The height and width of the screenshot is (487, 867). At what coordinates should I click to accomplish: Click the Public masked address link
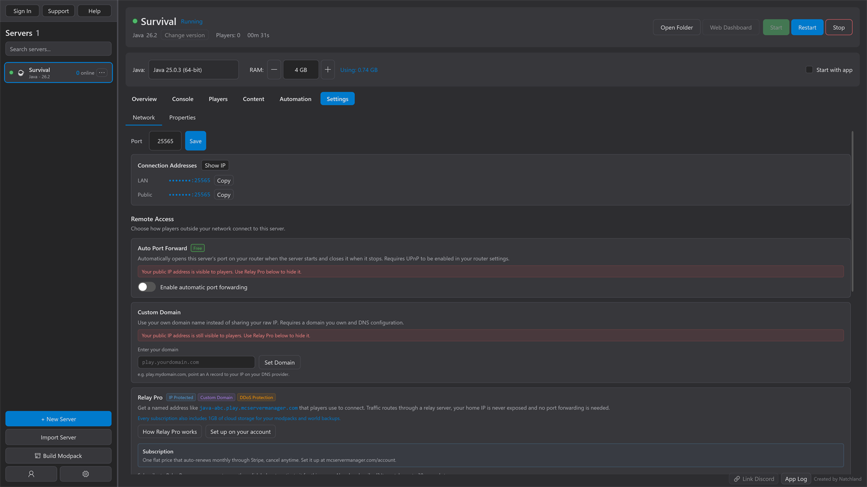coord(189,195)
